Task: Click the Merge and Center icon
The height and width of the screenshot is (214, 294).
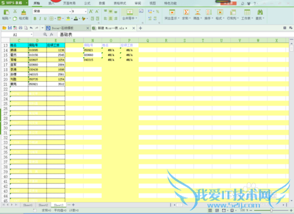Action: point(130,12)
